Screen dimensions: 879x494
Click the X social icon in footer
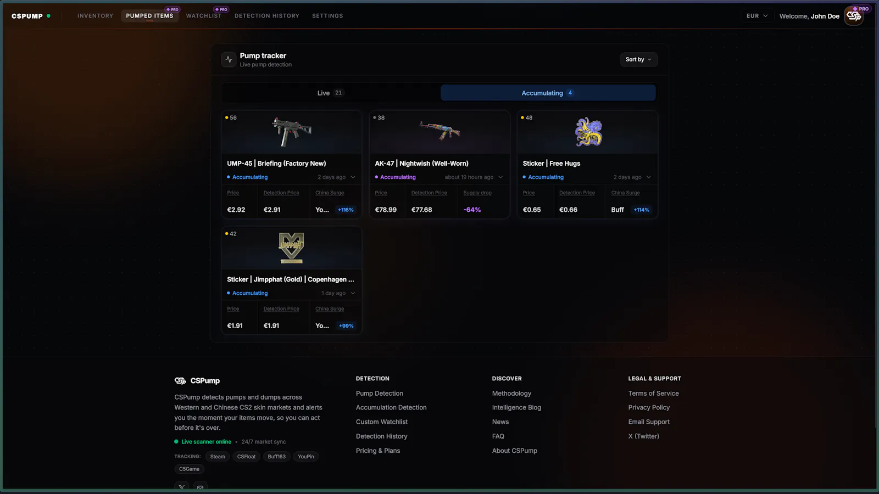pyautogui.click(x=182, y=487)
